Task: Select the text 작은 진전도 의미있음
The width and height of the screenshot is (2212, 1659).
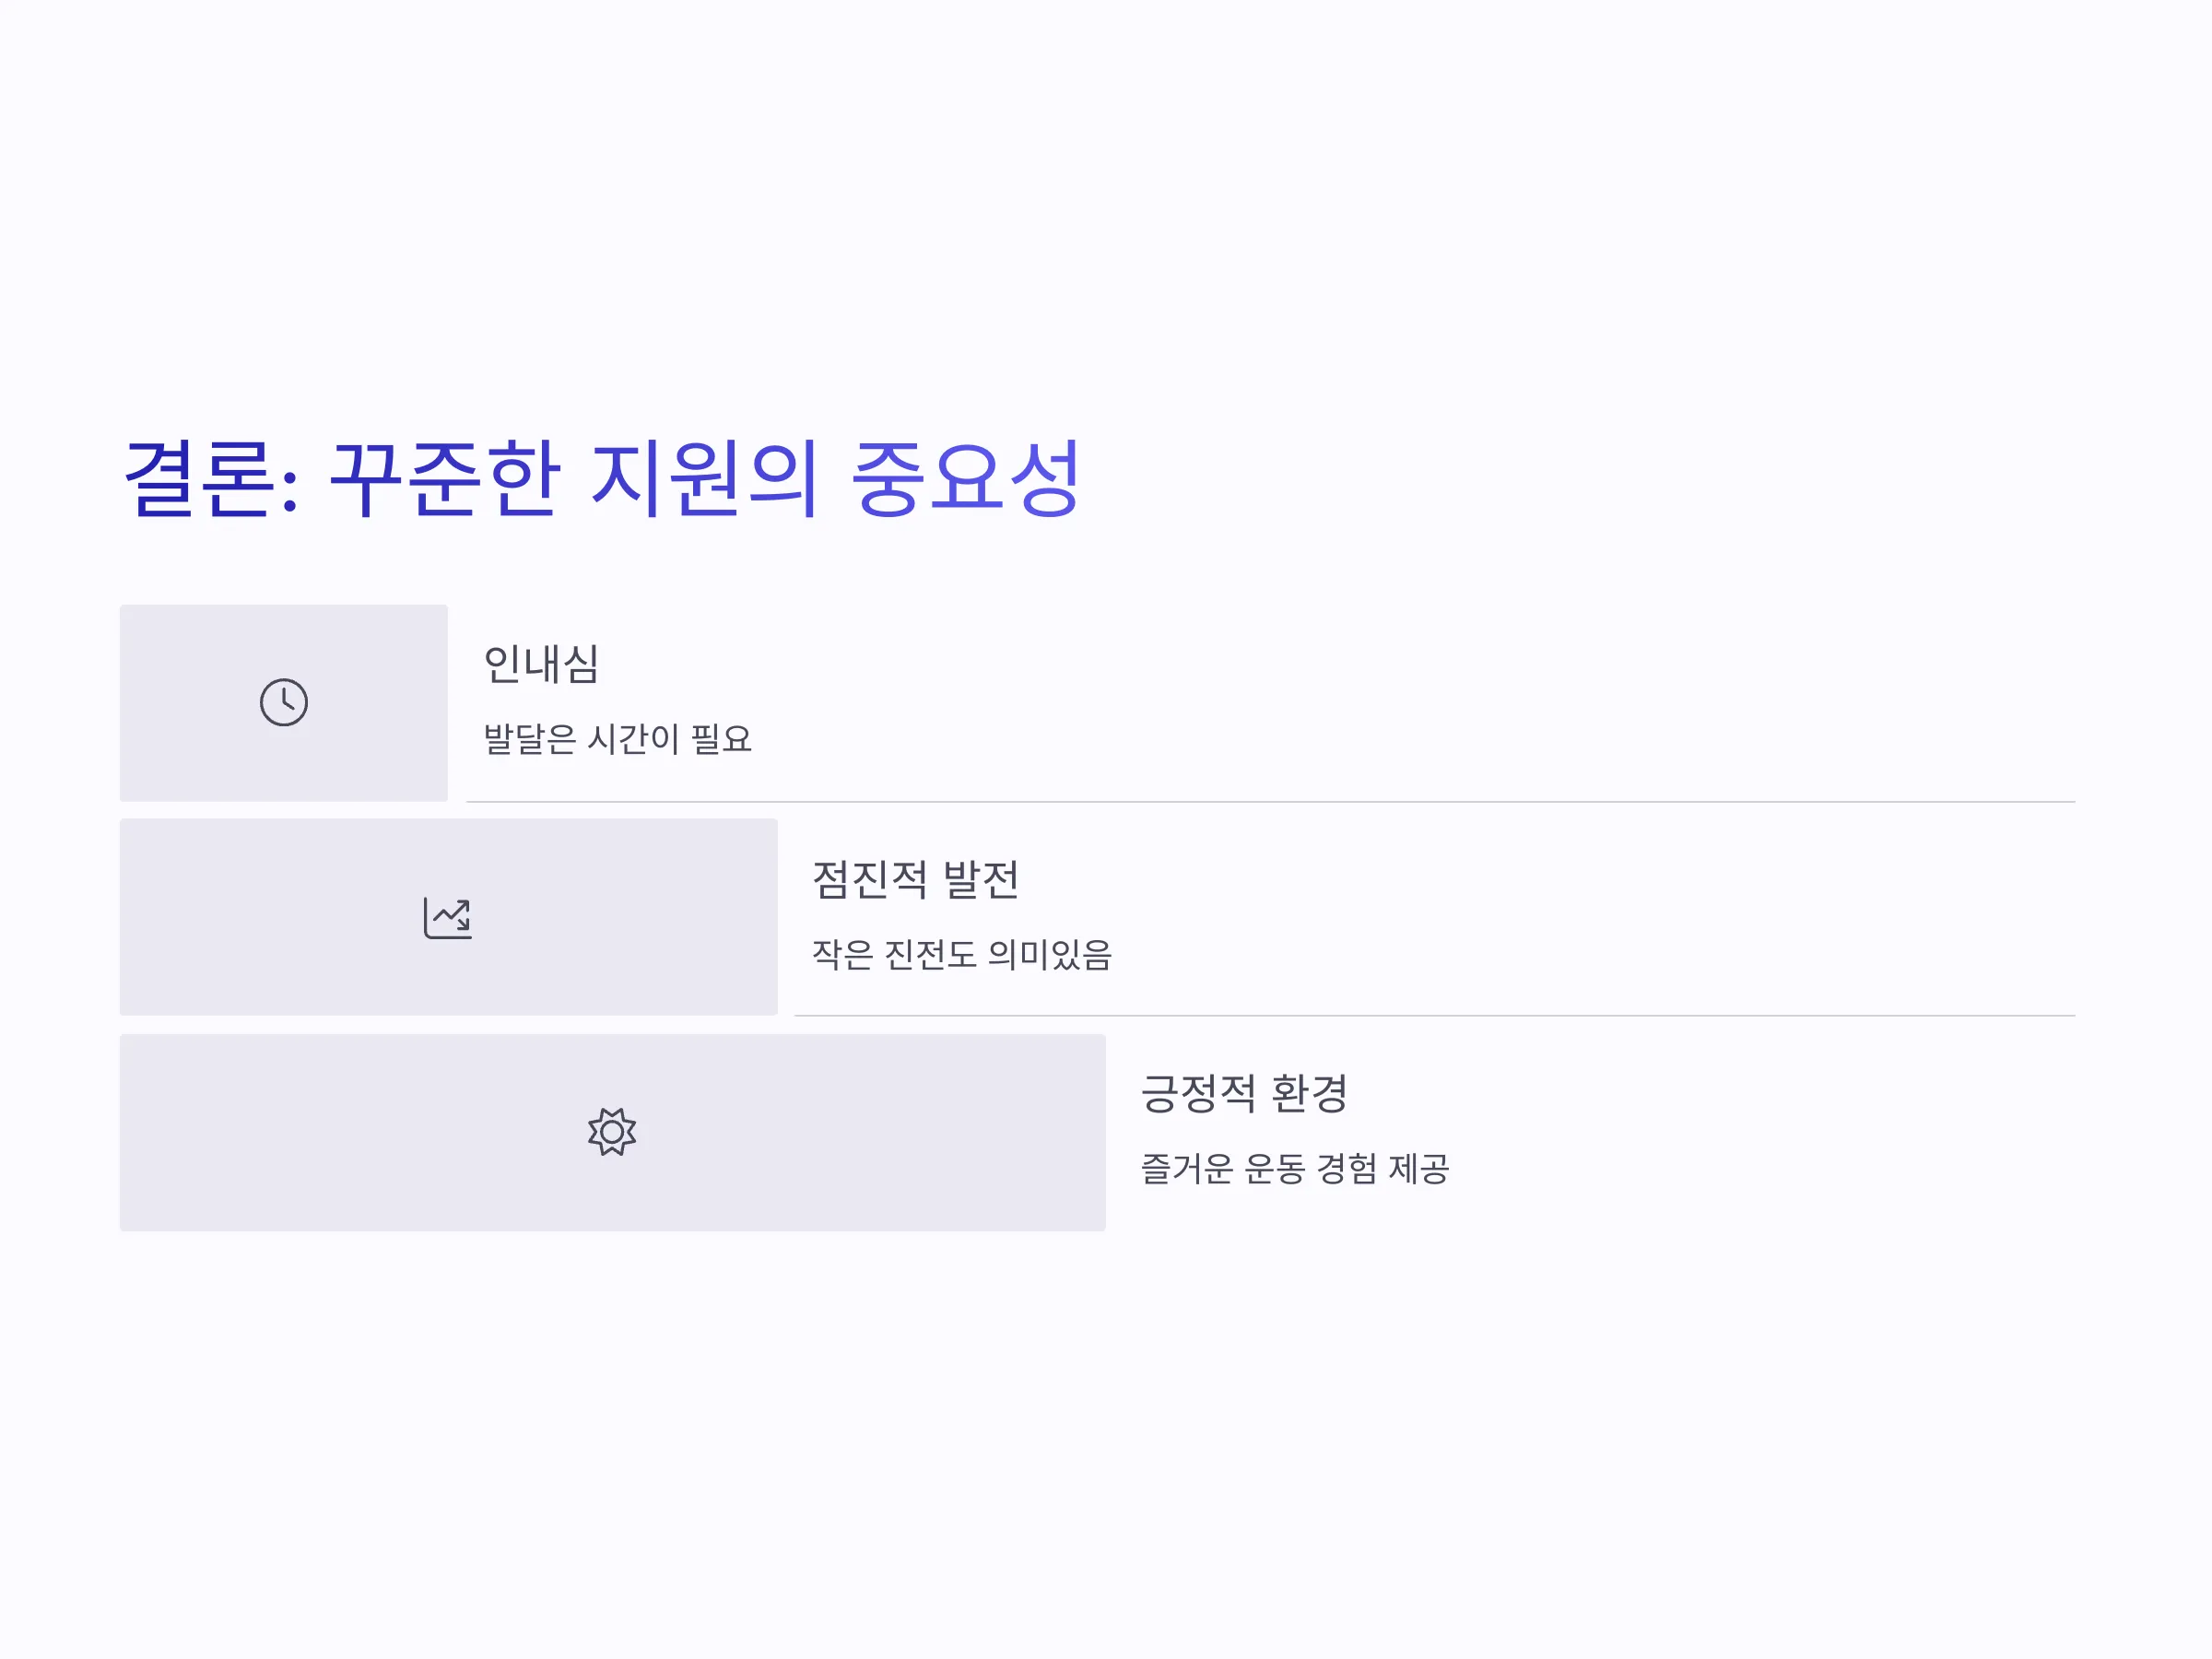Action: pyautogui.click(x=961, y=954)
